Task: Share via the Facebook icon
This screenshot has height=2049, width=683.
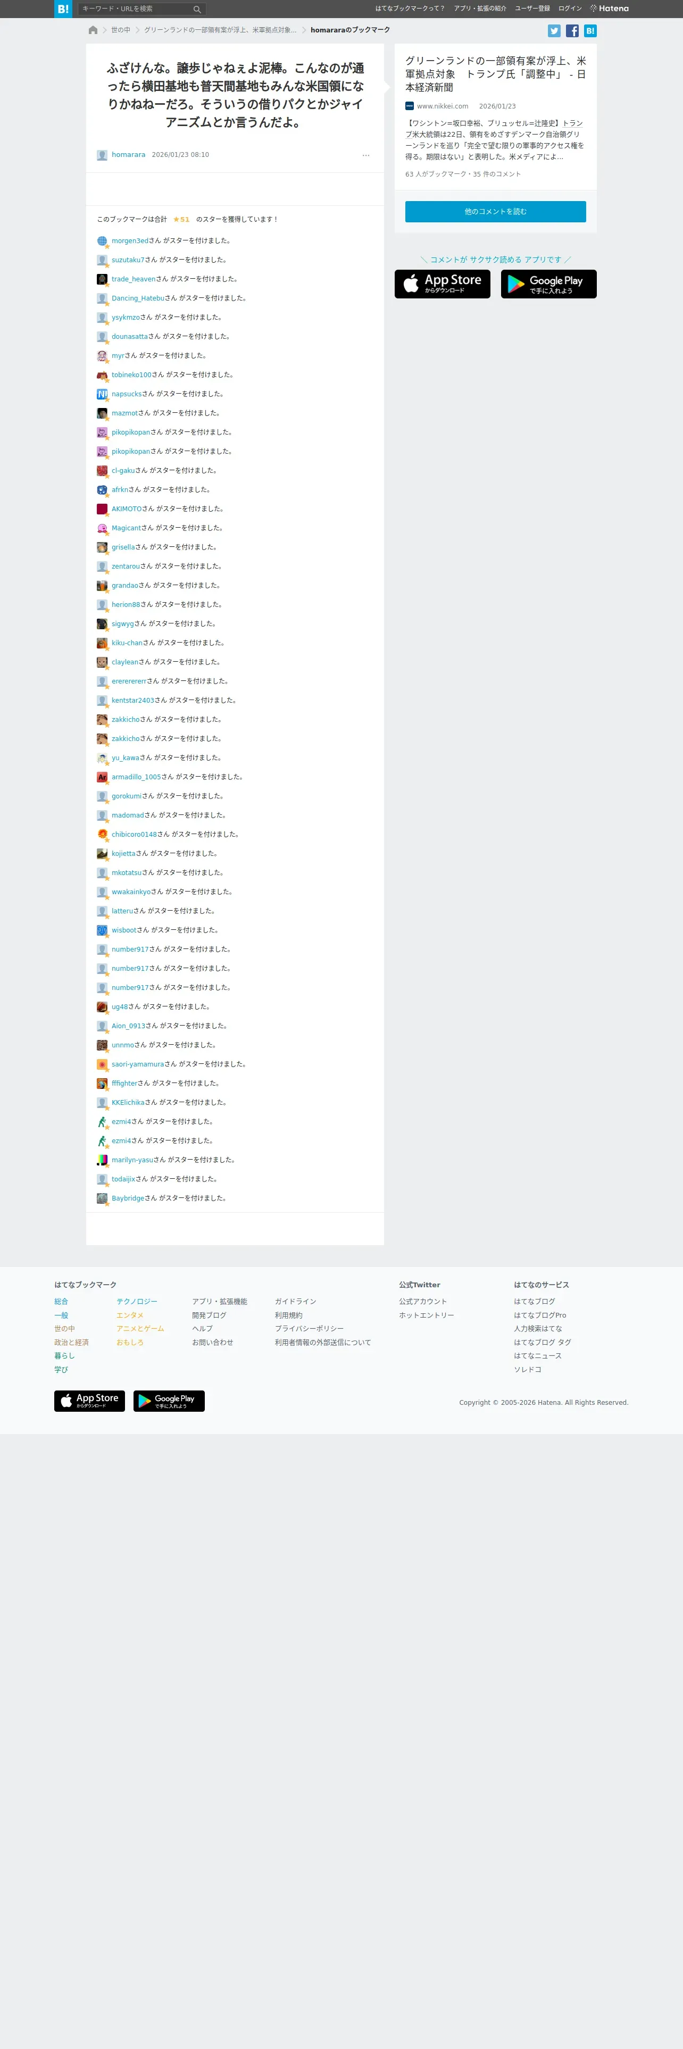Action: [x=572, y=31]
